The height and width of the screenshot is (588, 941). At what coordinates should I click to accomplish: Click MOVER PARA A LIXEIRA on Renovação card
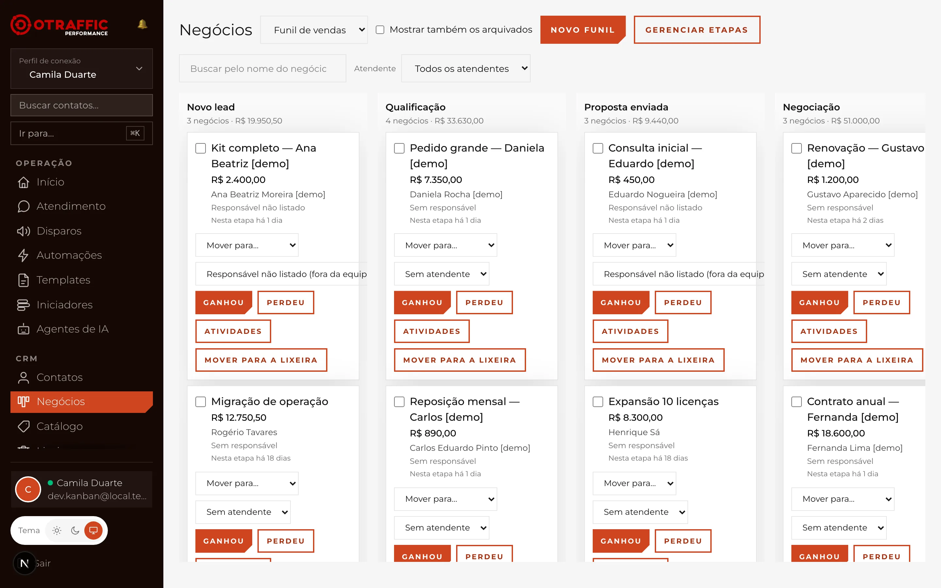point(857,360)
